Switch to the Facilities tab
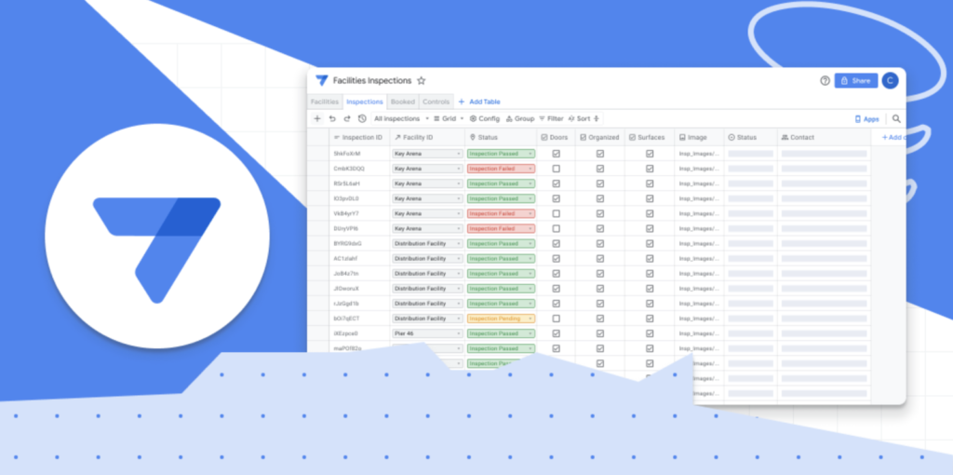This screenshot has width=953, height=475. coord(325,102)
